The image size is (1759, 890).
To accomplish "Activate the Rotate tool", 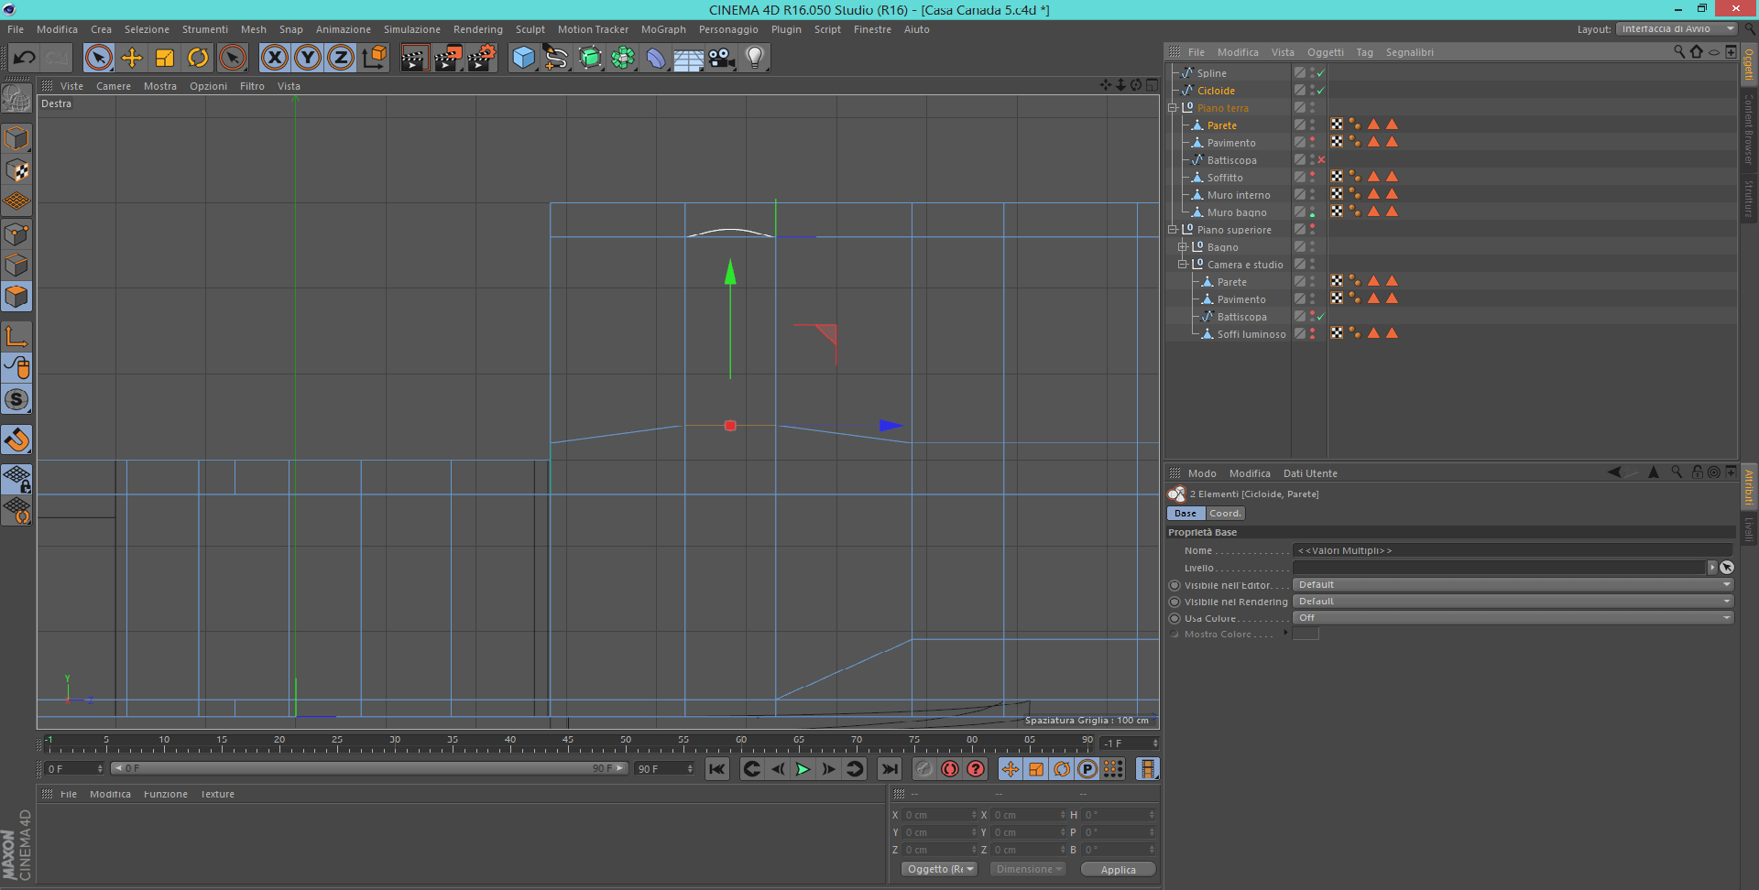I will (x=198, y=58).
